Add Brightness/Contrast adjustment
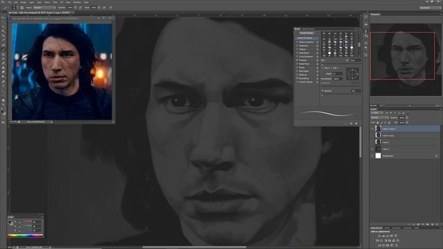The height and width of the screenshot is (249, 443). 379,236
